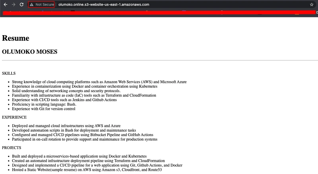Click the horizontal divider line under the name
This screenshot has width=318, height=174.
click(159, 61)
